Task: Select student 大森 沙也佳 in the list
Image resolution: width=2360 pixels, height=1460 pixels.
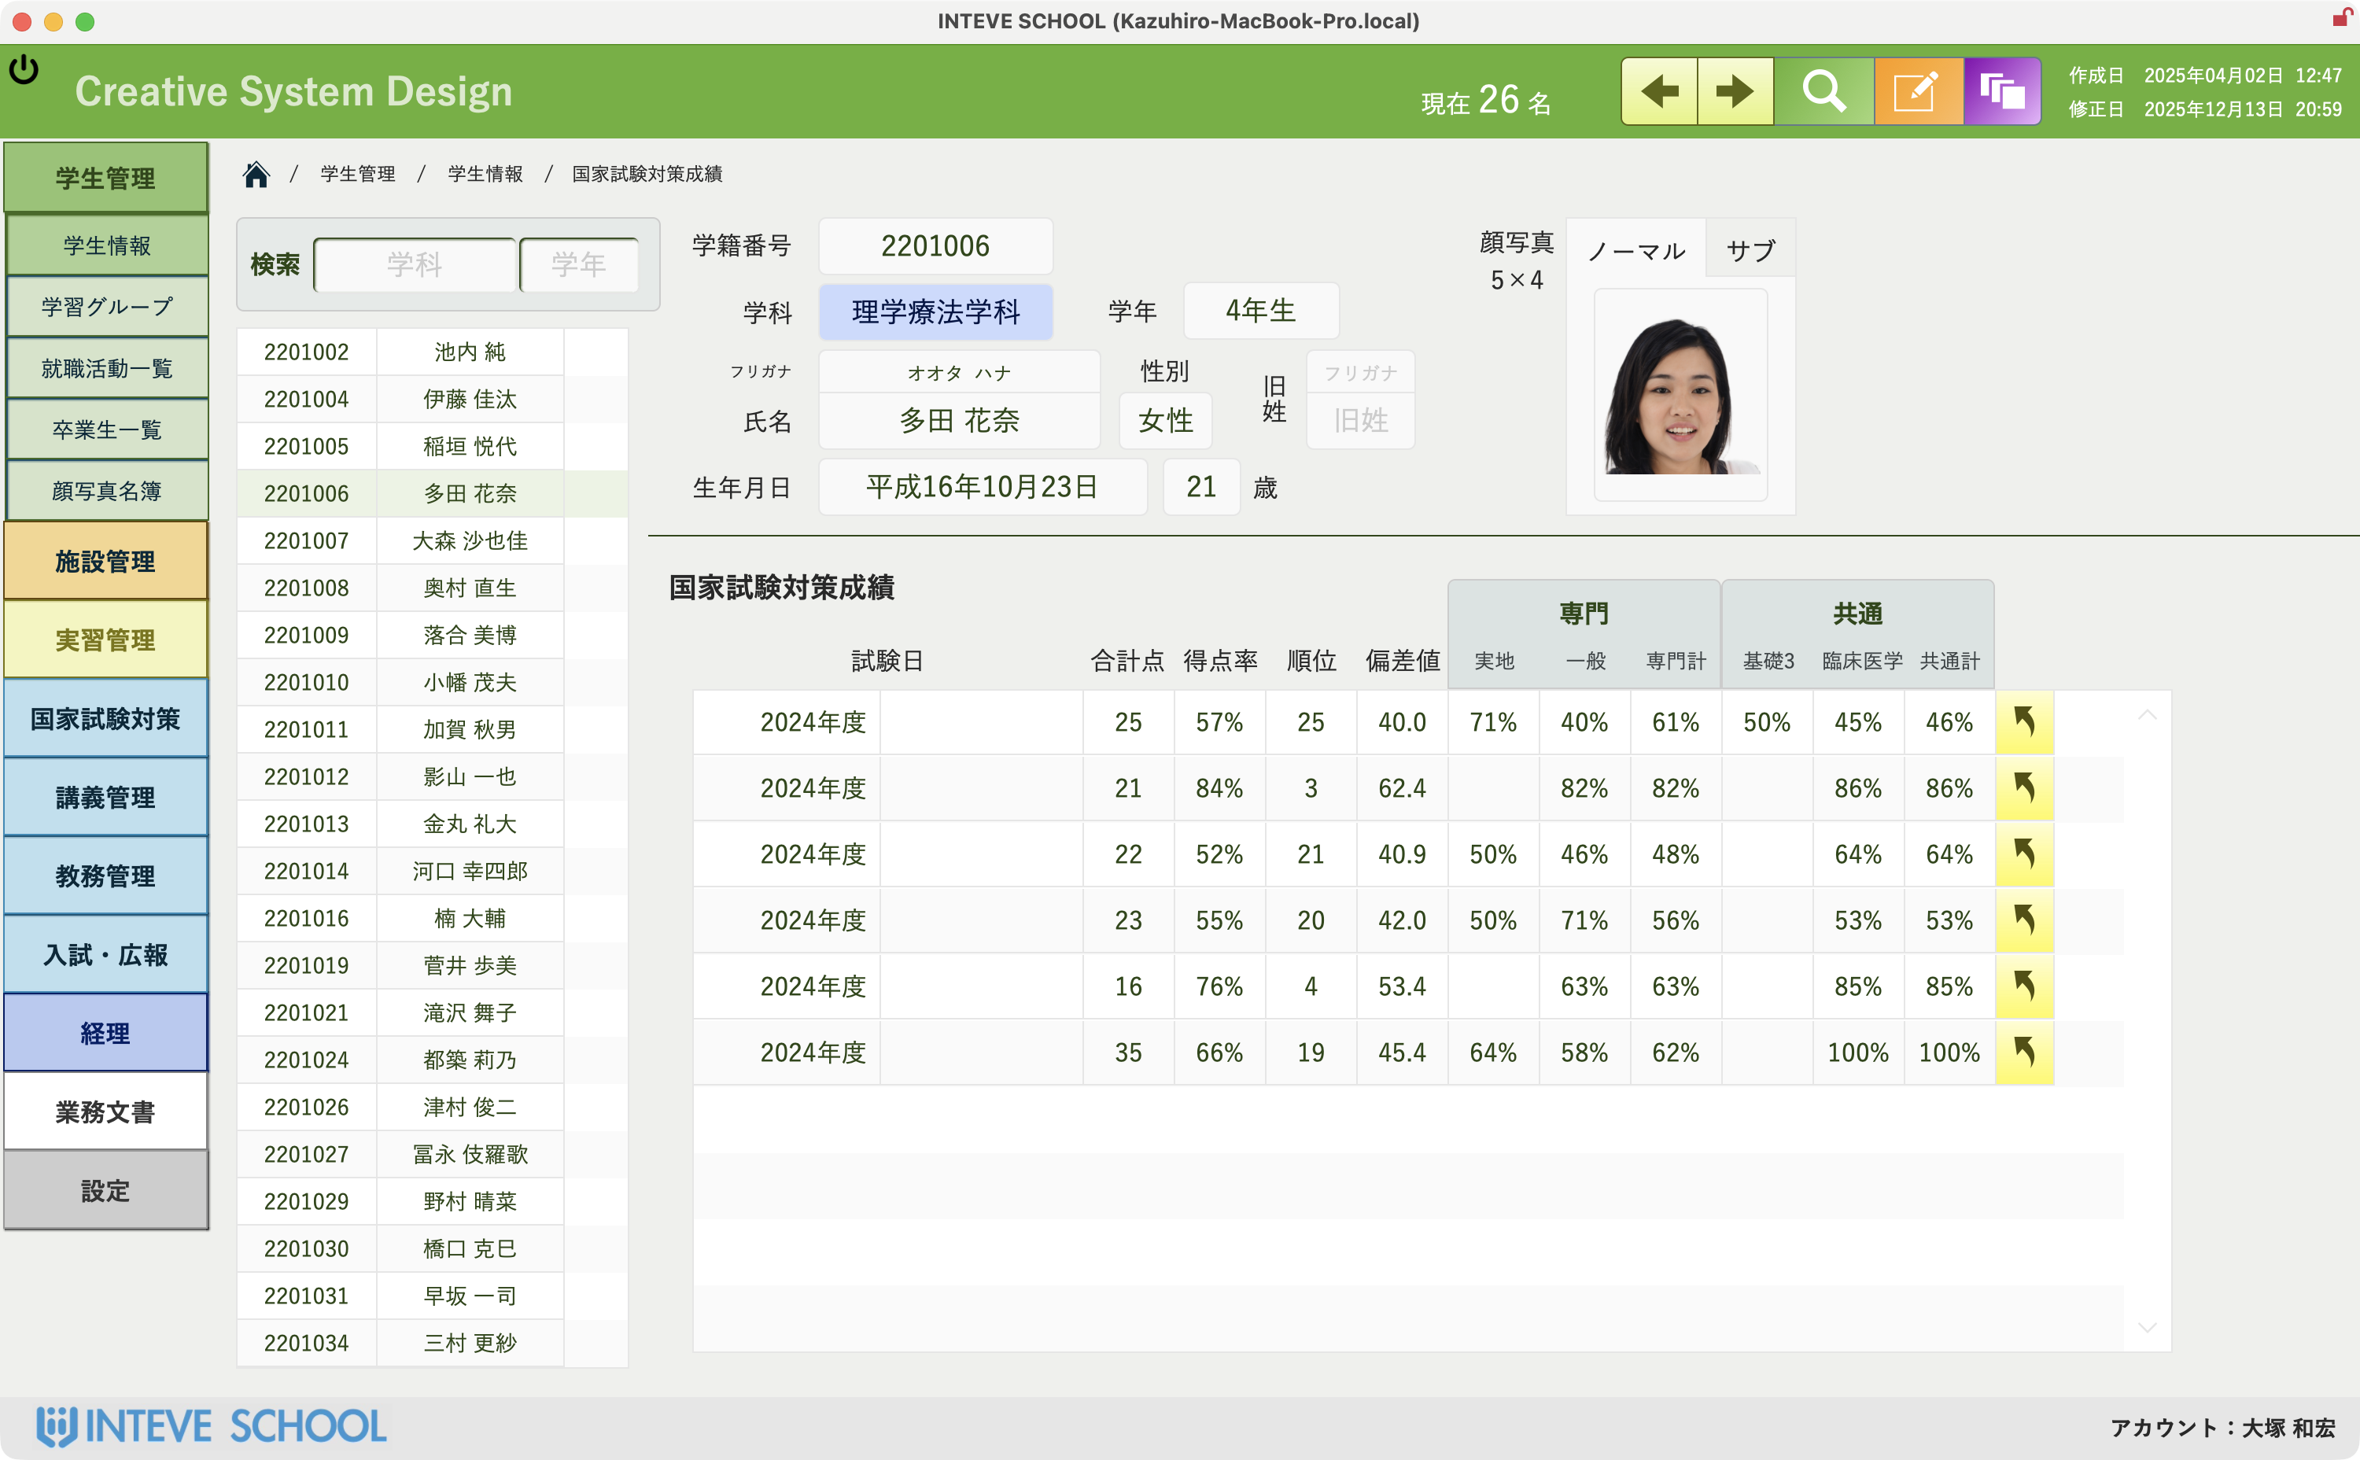Action: coord(470,540)
